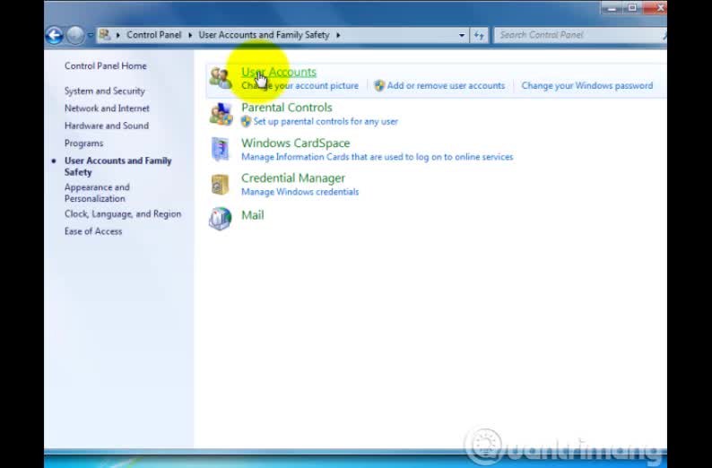
Task: Click the Parental Controls icon
Action: coord(221,114)
